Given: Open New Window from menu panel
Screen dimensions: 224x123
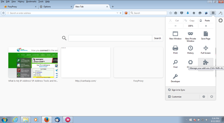Looking at the screenshot, I should 175,36.
